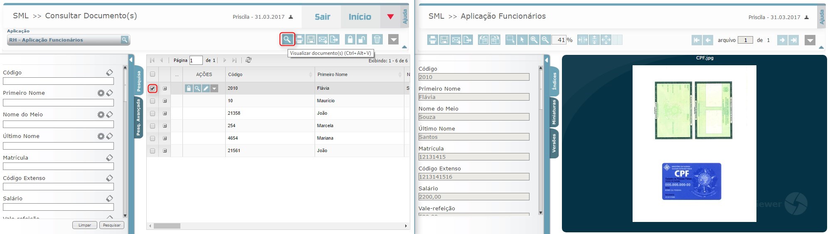Go to next arquivo with right arrow icon

[x=782, y=40]
